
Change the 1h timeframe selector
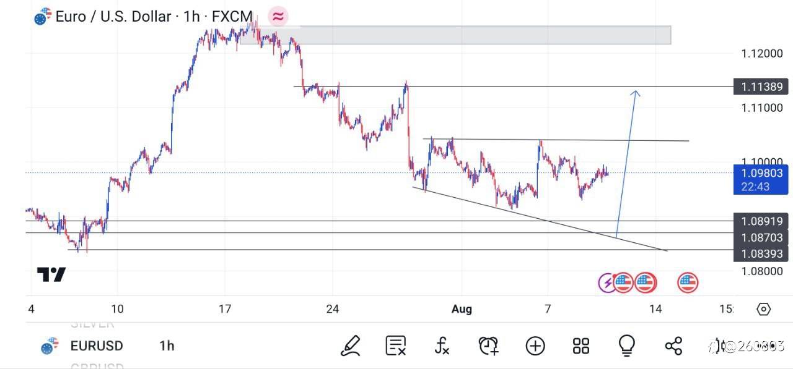167,346
